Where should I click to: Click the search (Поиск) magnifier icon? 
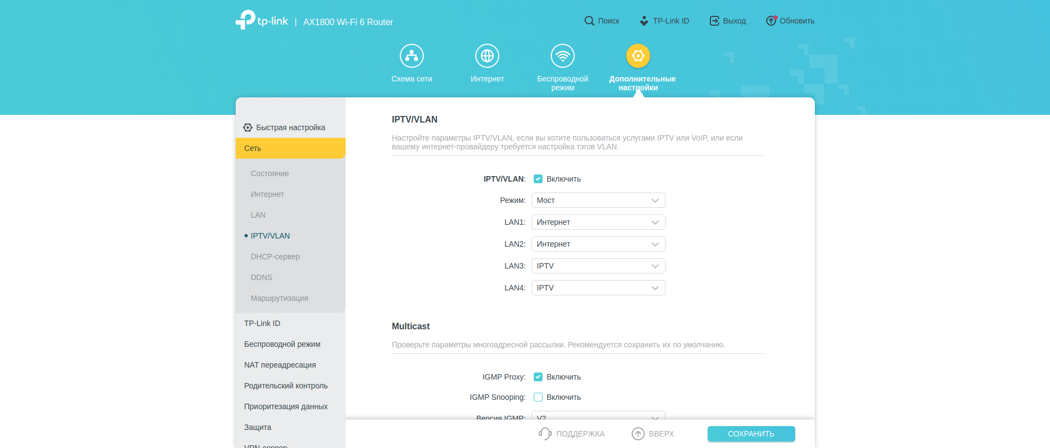[589, 21]
